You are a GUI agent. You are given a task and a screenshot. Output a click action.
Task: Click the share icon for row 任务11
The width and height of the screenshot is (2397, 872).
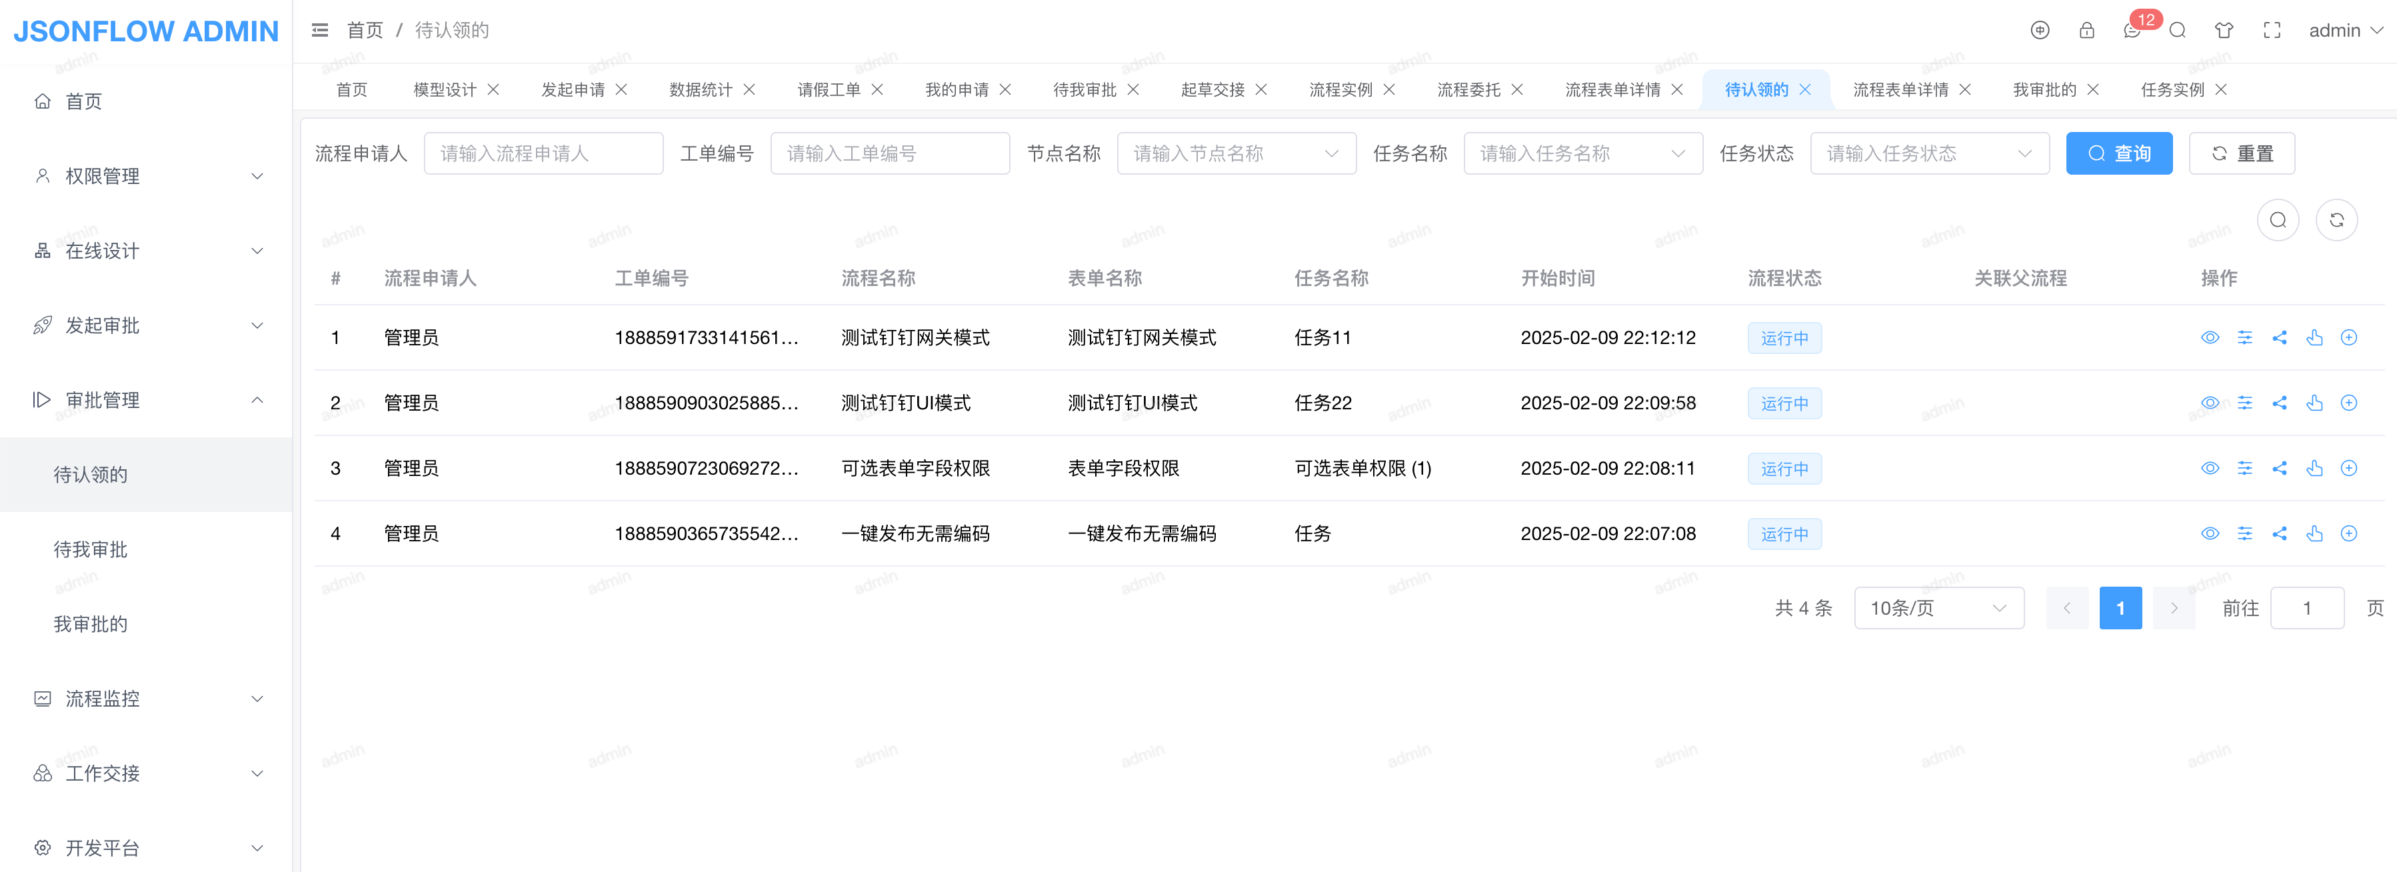tap(2279, 338)
